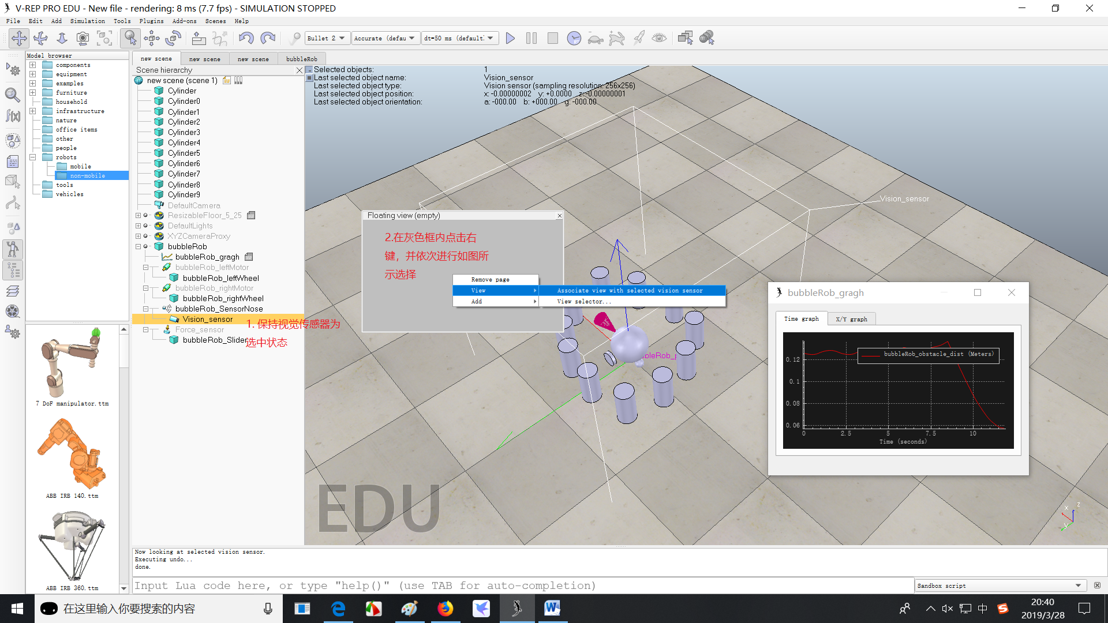Start simulation with the play button
1108x623 pixels.
(510, 38)
